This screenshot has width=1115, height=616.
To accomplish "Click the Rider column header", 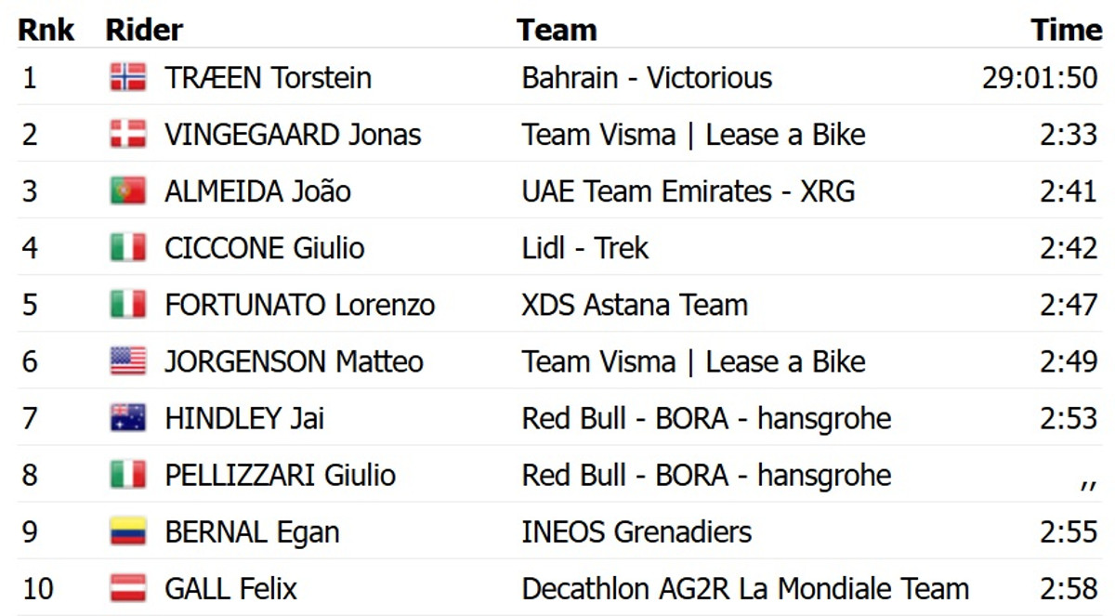I will pos(144,30).
